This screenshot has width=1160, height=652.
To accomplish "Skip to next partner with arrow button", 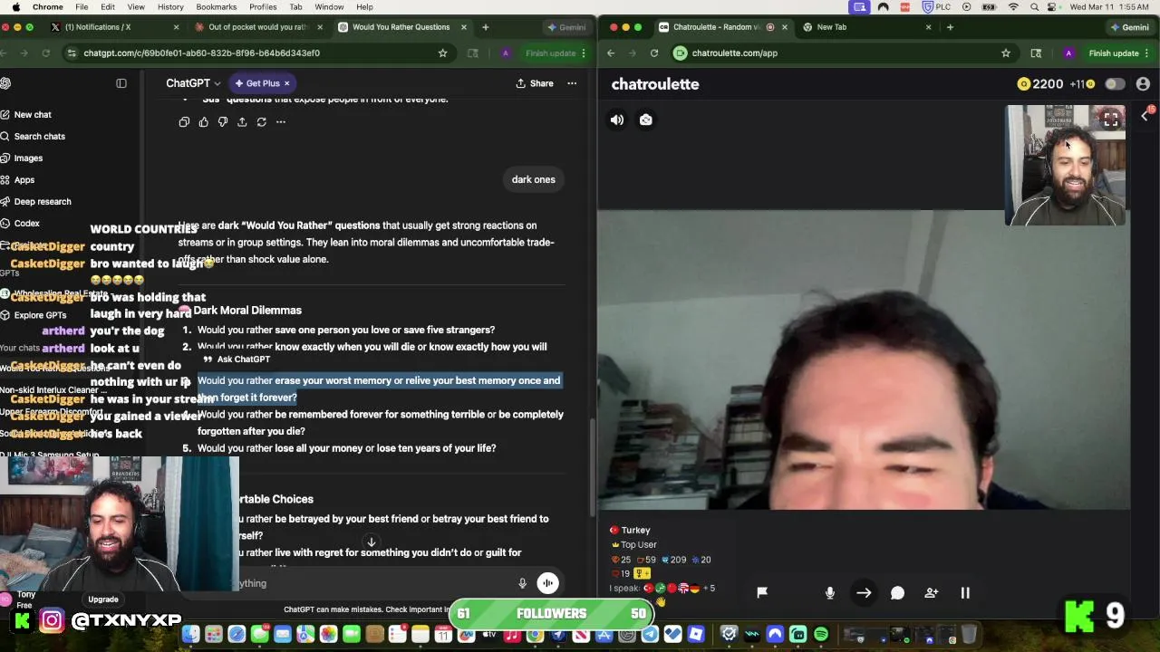I will coord(864,592).
